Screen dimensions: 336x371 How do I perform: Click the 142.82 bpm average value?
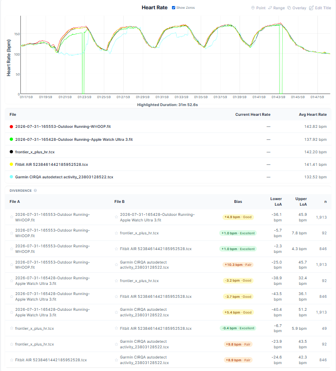316,126
